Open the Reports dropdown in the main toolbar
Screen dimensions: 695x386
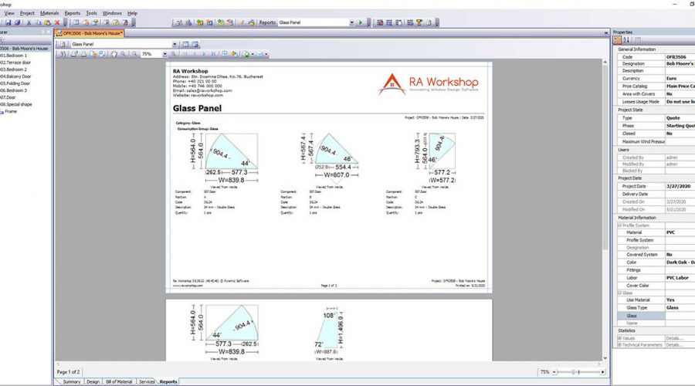tap(351, 22)
